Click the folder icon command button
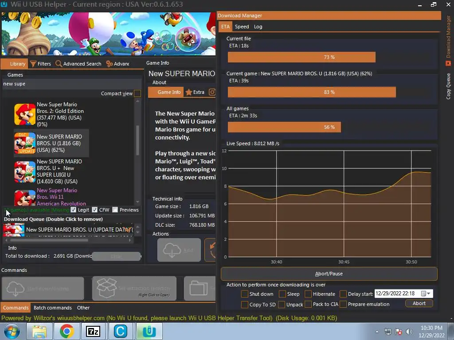The image size is (454, 340). coord(199,288)
